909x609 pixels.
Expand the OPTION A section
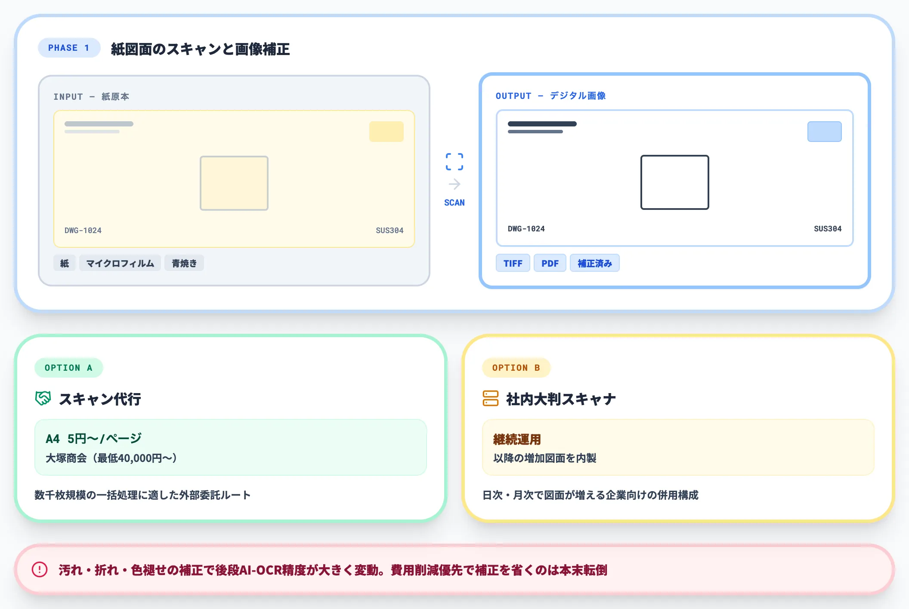[x=68, y=367]
